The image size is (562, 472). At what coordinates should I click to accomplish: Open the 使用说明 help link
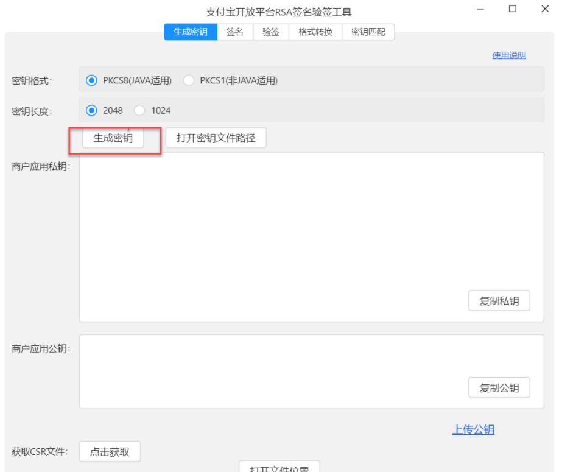coord(508,55)
